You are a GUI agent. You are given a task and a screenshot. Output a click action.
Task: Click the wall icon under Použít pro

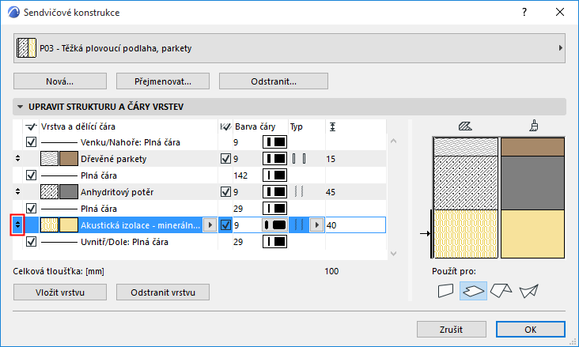coord(447,291)
